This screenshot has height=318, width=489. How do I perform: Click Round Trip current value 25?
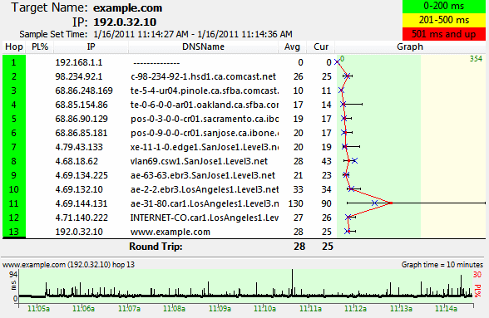(x=328, y=247)
